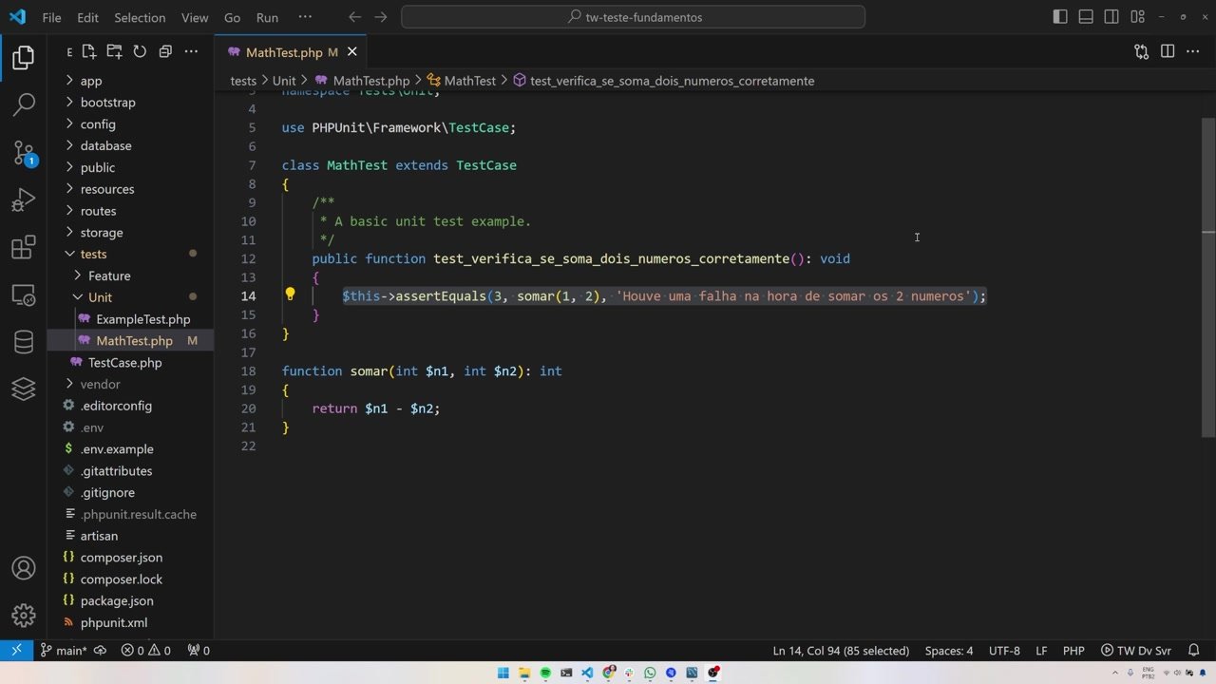
Task: Toggle the secondary side bar layout button
Action: tap(1111, 17)
